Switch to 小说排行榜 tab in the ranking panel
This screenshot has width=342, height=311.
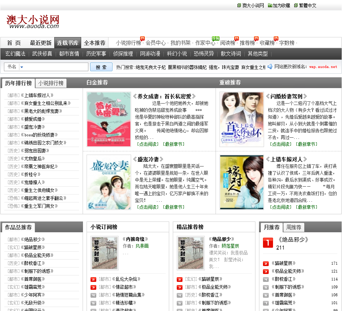point(51,83)
